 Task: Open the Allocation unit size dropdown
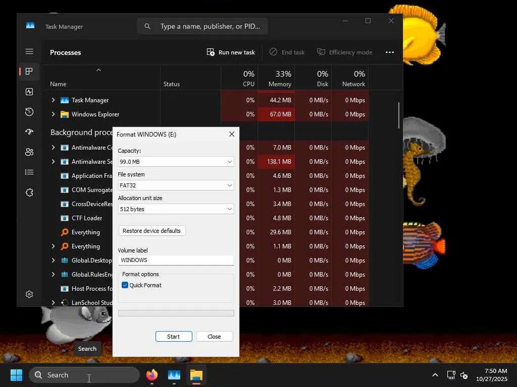(x=176, y=209)
